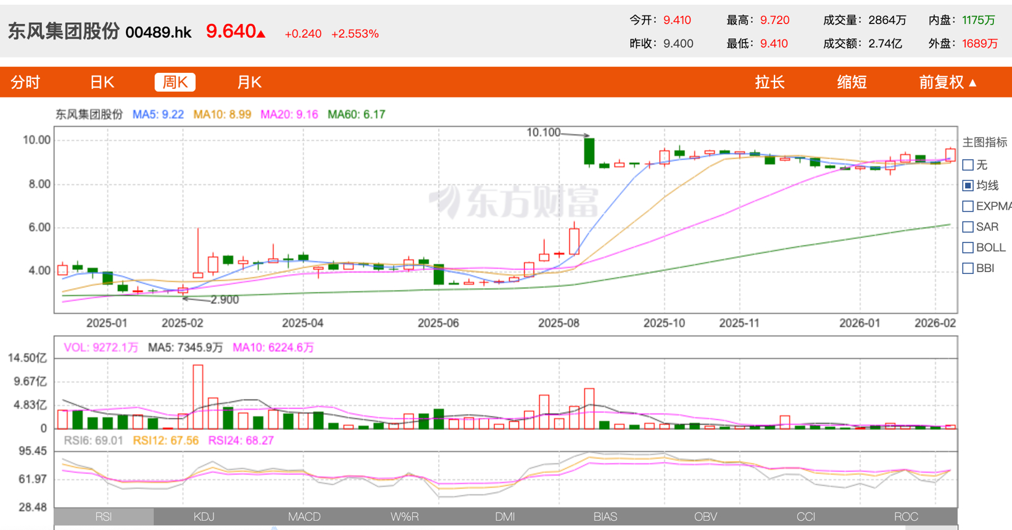1012x530 pixels.
Task: Select the 周K weekly chart tab
Action: pyautogui.click(x=175, y=82)
